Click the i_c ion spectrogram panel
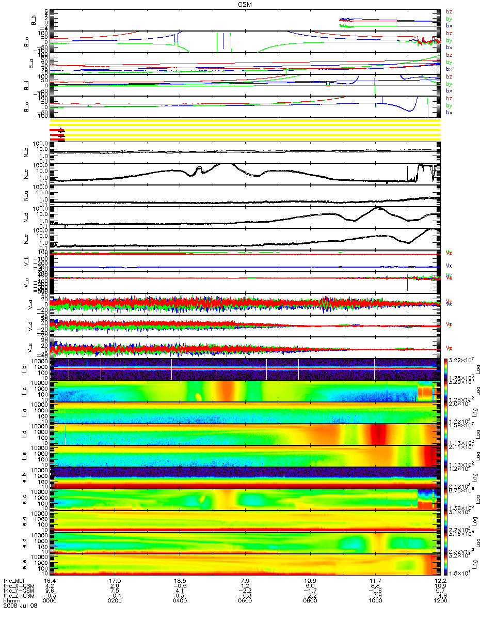This screenshot has width=480, height=620. coord(245,391)
